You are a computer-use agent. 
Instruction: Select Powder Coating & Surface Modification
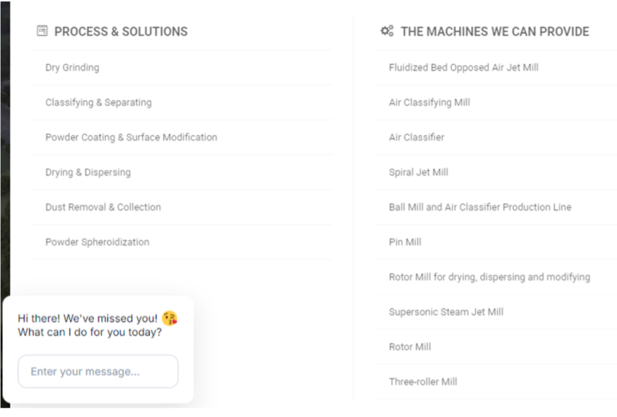tap(131, 137)
